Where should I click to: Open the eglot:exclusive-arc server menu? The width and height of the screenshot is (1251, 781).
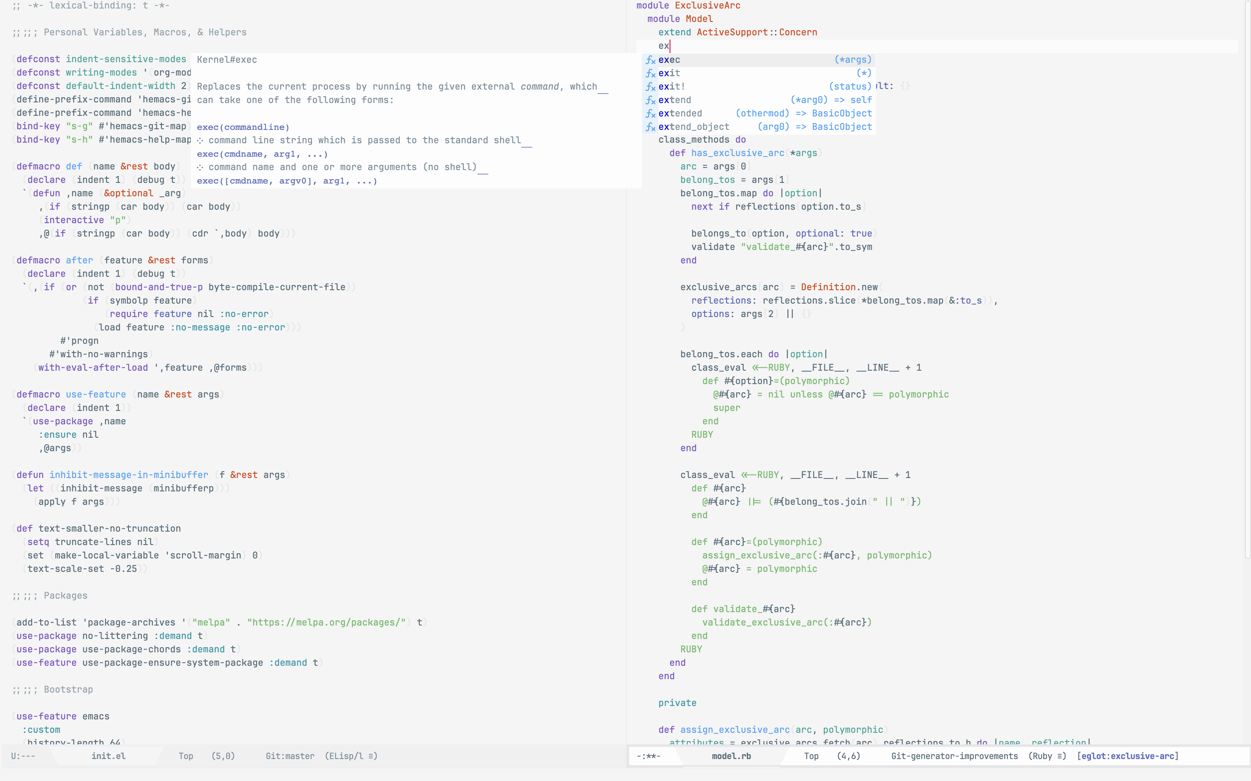click(1128, 756)
